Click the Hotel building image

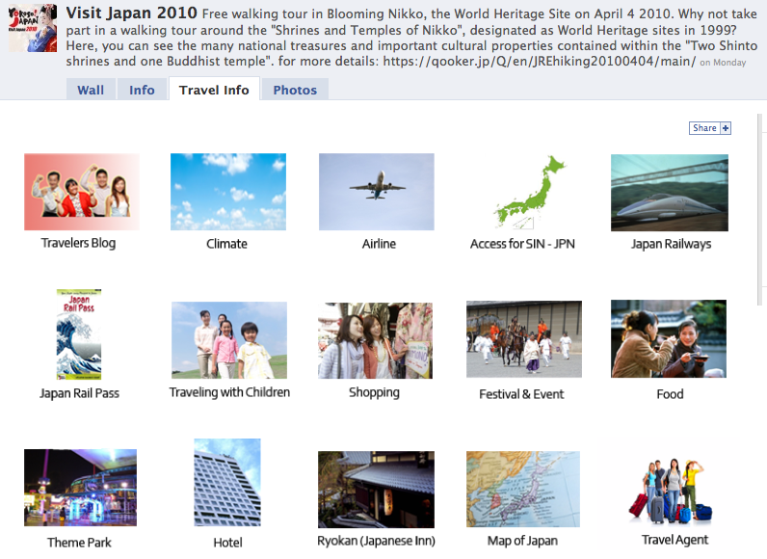tap(227, 482)
